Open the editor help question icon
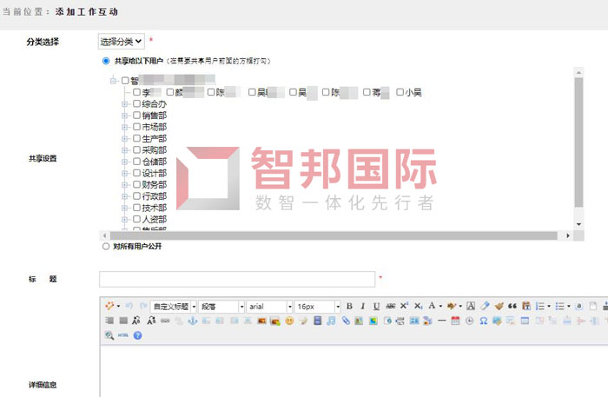608x397 pixels. click(137, 335)
